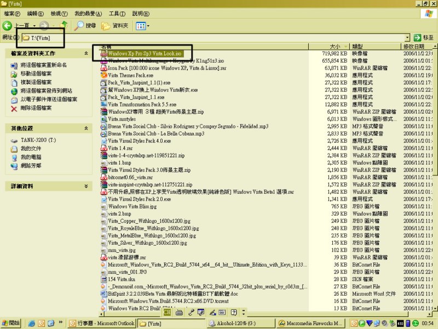This screenshot has height=329, width=438.
Task: Open the Search (搜尋) toolbar button
Action: (x=85, y=26)
